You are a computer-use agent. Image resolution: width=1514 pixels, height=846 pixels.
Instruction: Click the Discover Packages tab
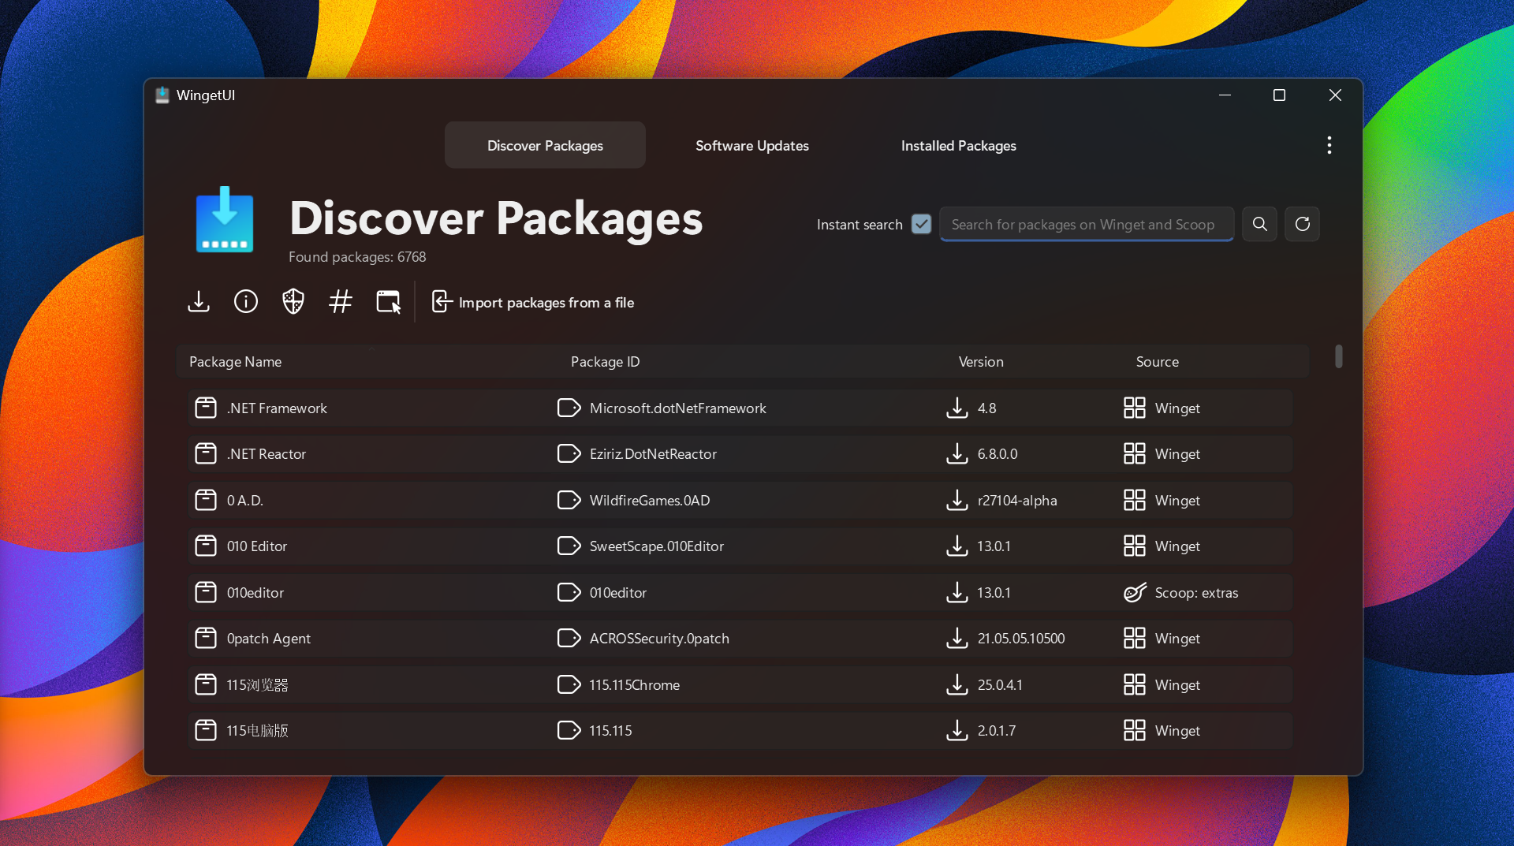coord(544,145)
